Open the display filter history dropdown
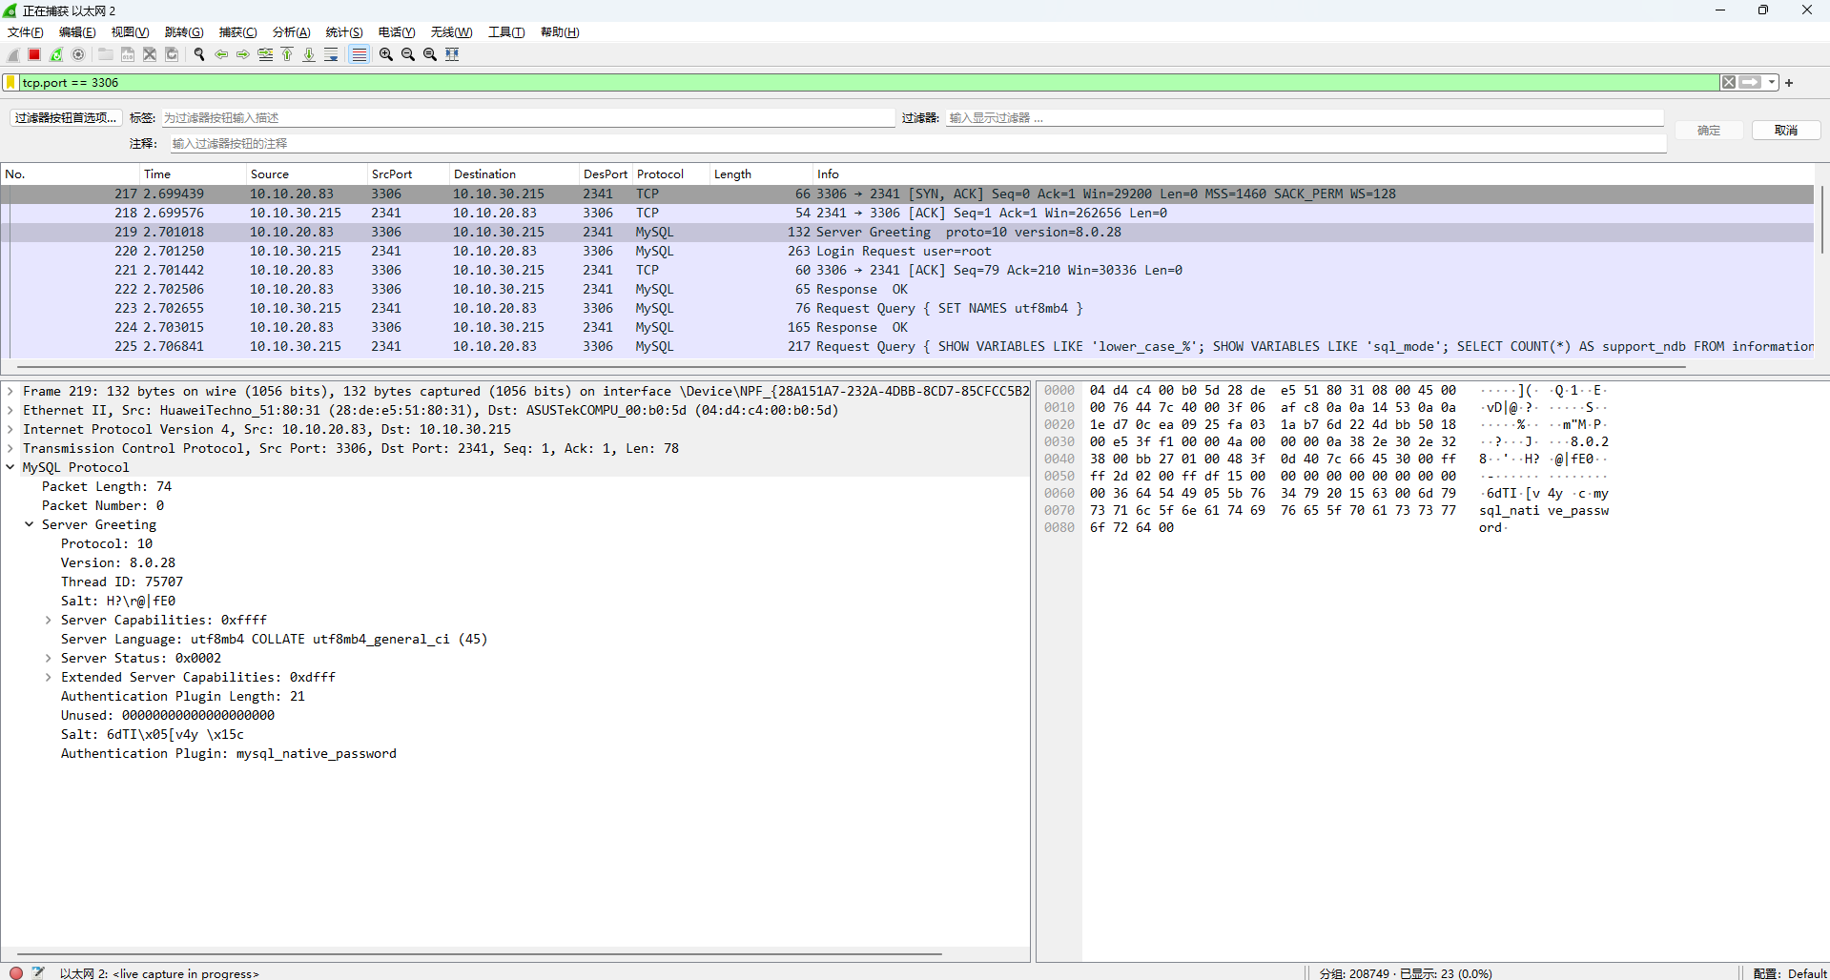This screenshot has height=980, width=1830. [x=1772, y=83]
